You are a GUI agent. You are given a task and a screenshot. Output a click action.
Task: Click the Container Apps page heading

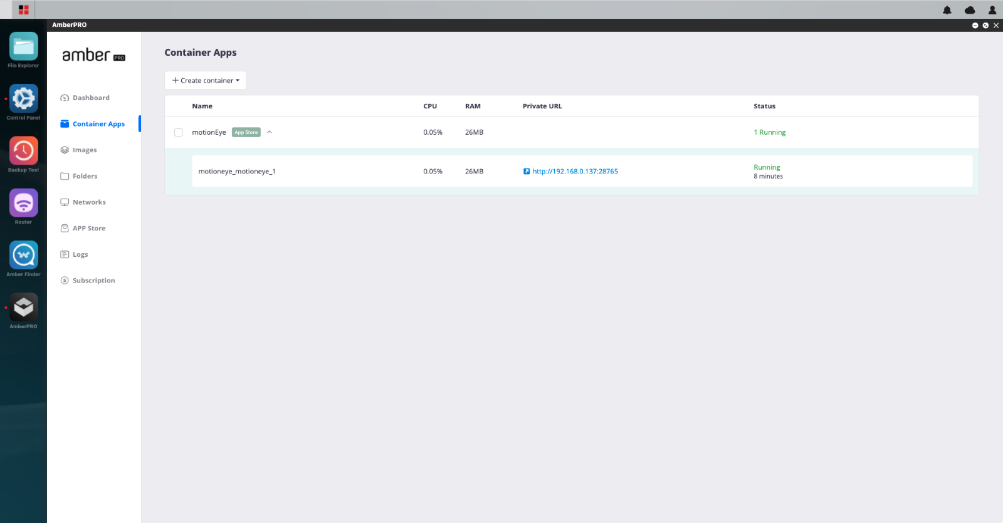[201, 53]
